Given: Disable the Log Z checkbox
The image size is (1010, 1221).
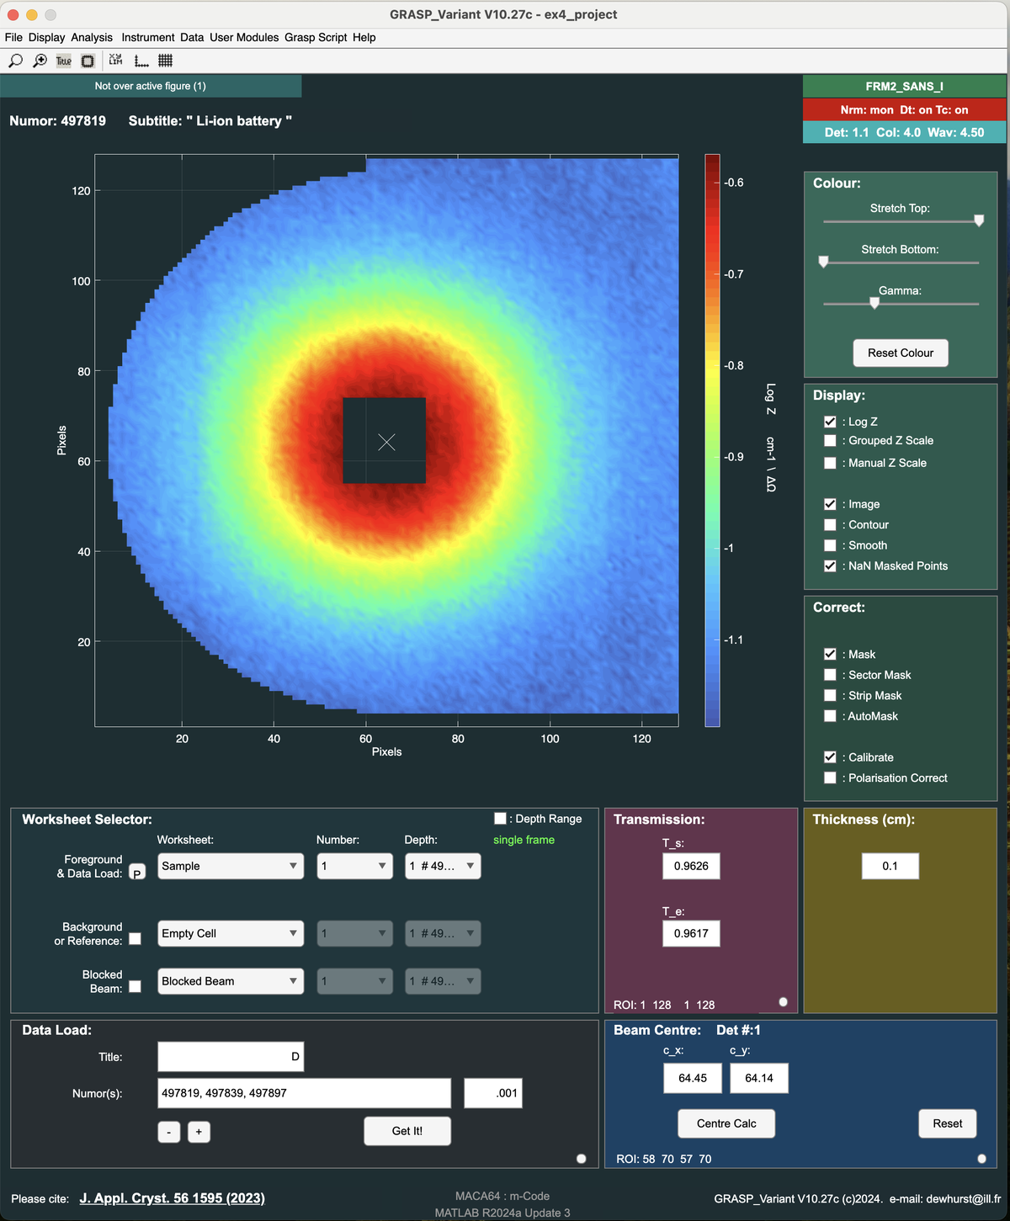Looking at the screenshot, I should tap(830, 422).
